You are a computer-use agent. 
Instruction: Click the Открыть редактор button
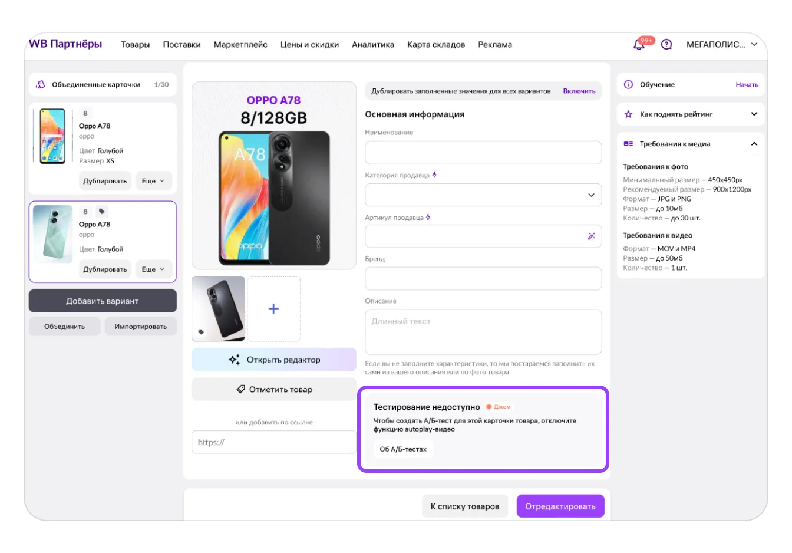[274, 360]
